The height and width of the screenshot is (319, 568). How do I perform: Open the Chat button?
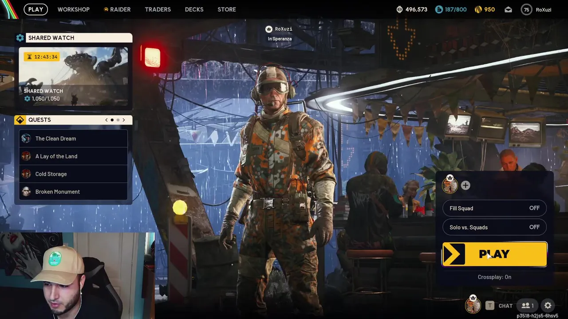click(x=505, y=306)
